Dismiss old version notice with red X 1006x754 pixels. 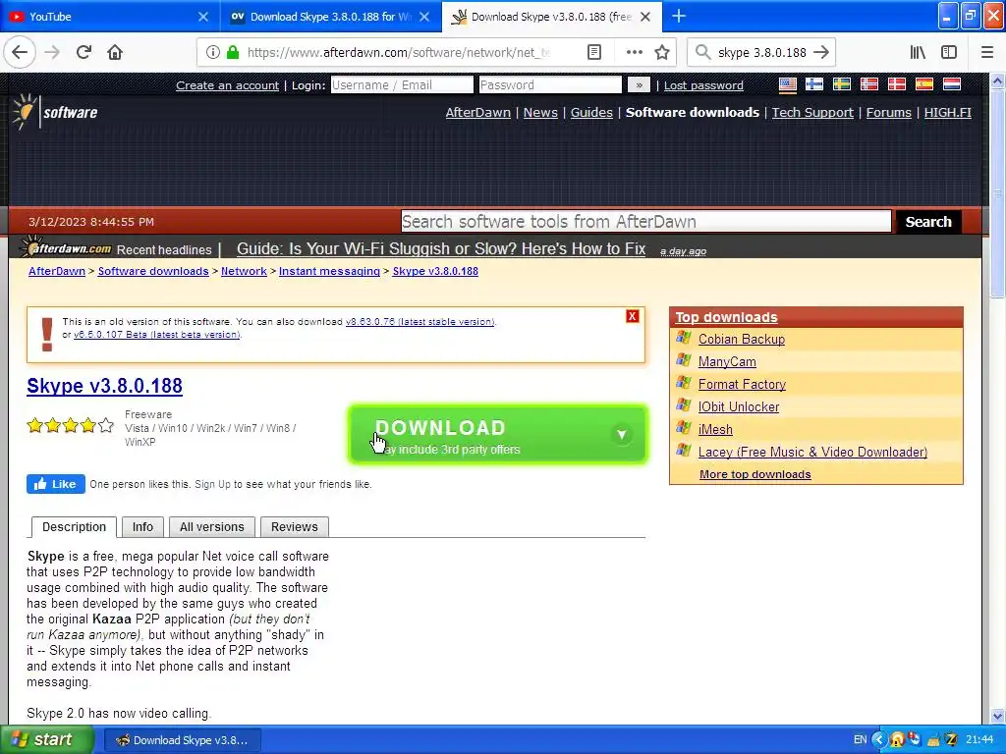coord(632,316)
